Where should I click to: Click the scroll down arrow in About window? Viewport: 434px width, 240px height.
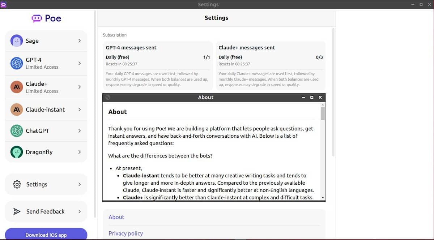click(323, 198)
